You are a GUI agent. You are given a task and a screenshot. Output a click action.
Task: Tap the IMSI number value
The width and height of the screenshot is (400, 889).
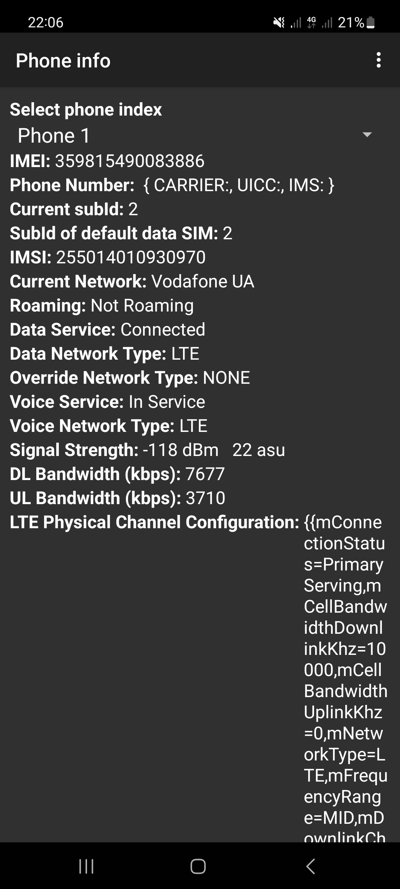click(131, 257)
